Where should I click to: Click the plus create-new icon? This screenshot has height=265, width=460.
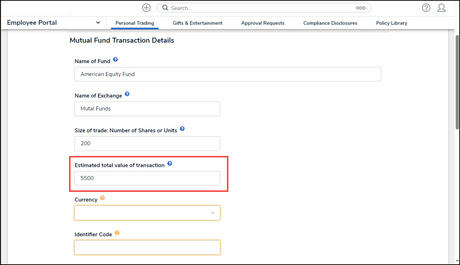tap(146, 8)
